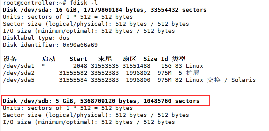Click the 启动 column header
The image size is (269, 131).
click(49, 59)
